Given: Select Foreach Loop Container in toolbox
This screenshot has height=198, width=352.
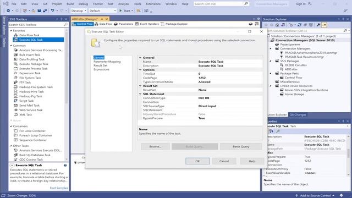Looking at the screenshot, I should (35, 135).
